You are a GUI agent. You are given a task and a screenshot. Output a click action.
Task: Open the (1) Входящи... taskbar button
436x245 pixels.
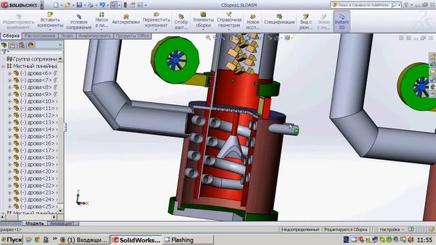(84, 240)
